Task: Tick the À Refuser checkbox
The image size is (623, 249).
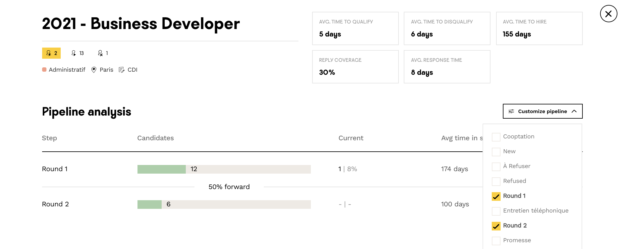Action: click(x=496, y=167)
